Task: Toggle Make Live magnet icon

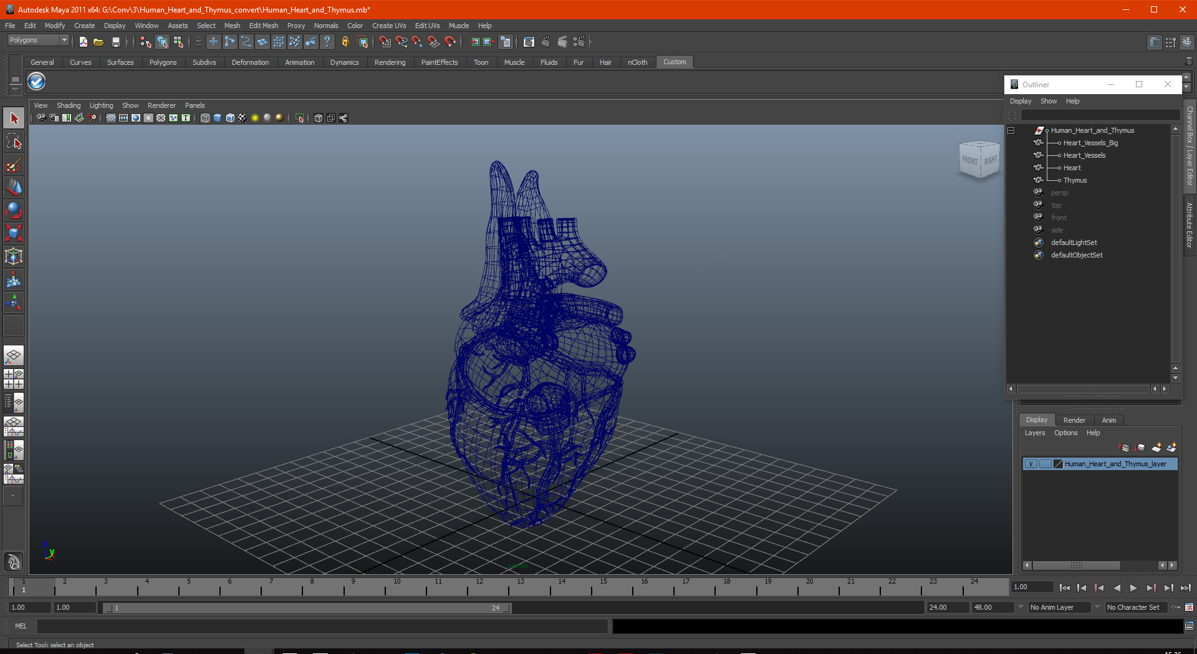Action: (450, 42)
